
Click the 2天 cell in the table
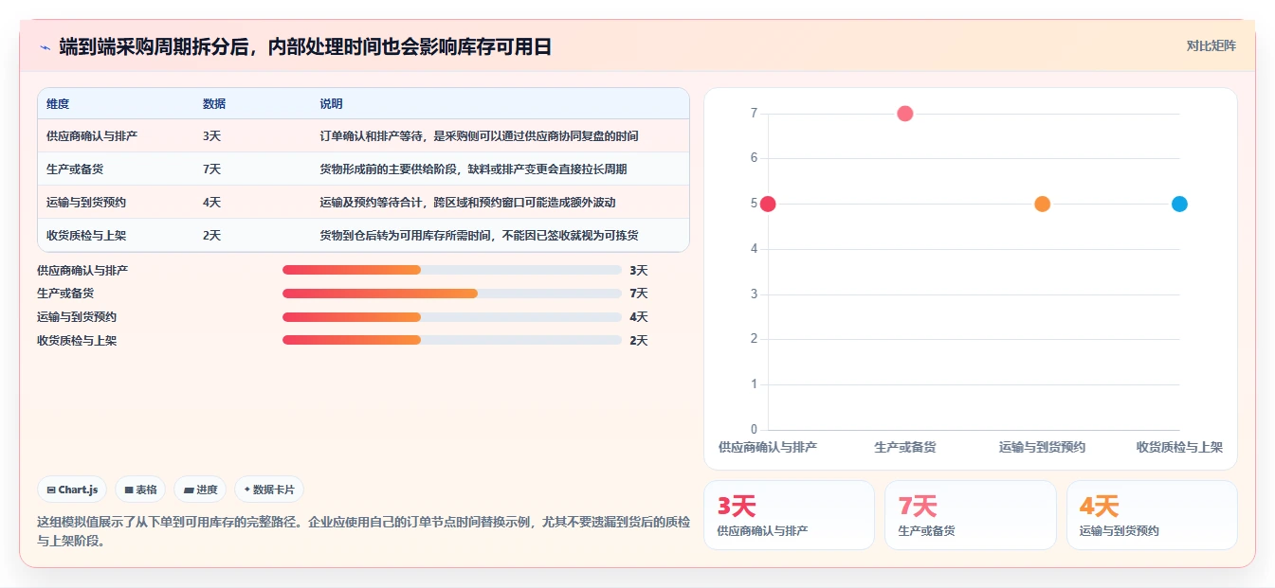pyautogui.click(x=211, y=236)
